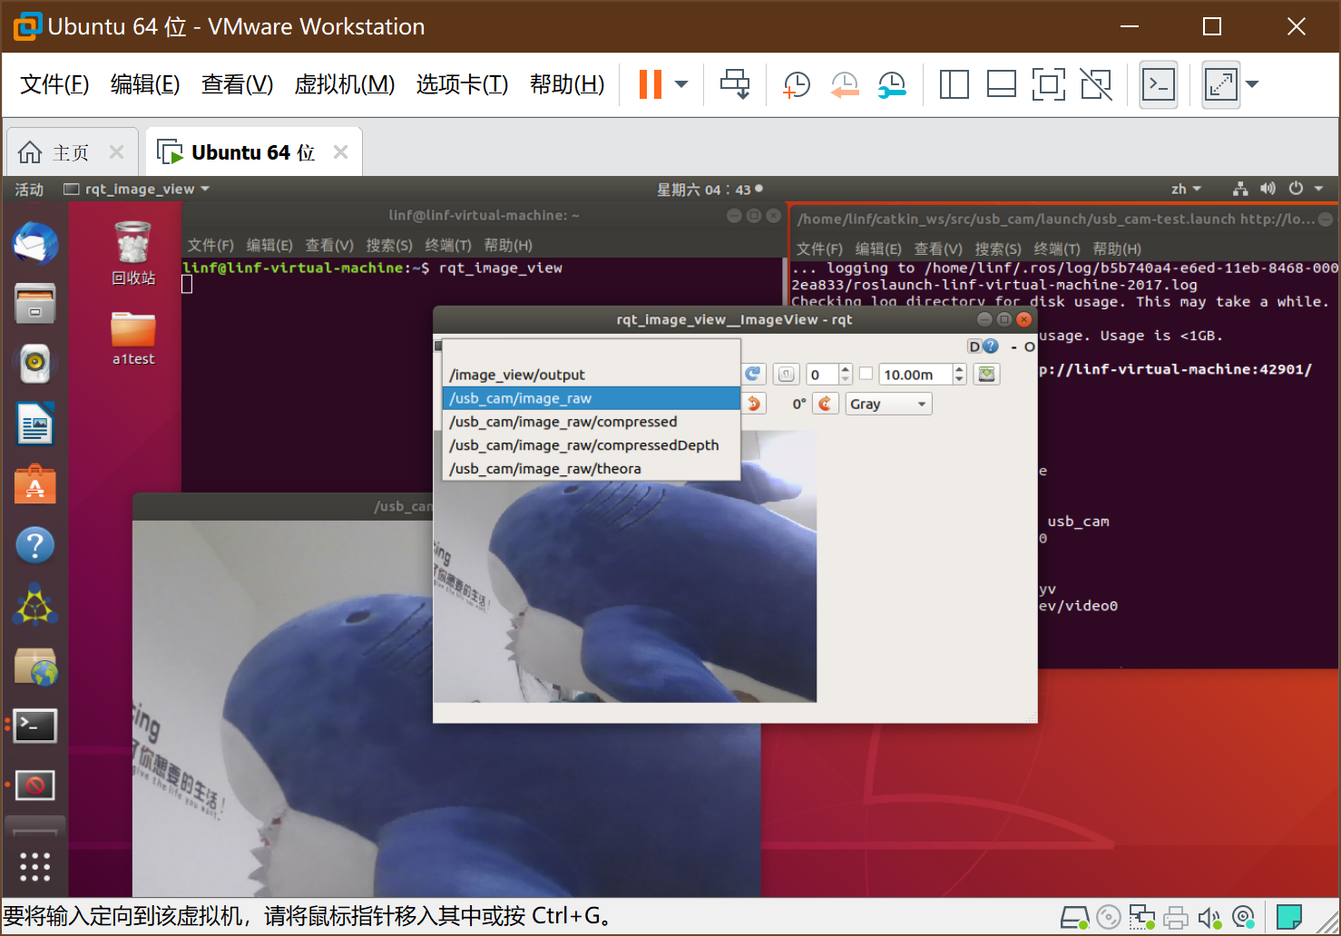Select /usb_cam/image_raw/theora topic
This screenshot has width=1341, height=936.
[x=592, y=469]
